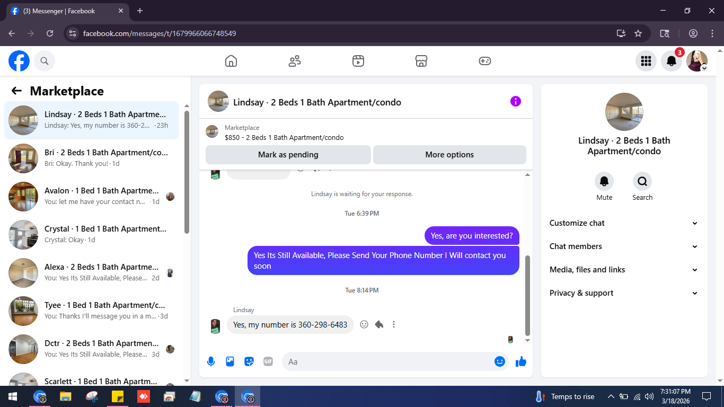
Task: Go back in browser history
Action: point(12,33)
